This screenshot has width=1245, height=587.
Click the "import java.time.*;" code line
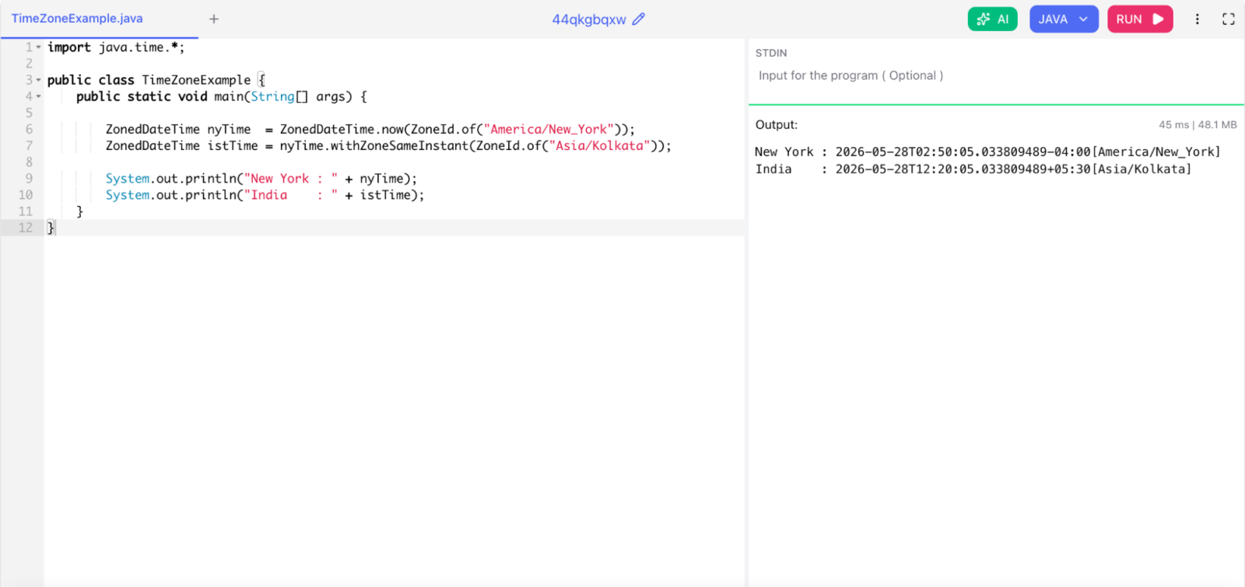[116, 47]
